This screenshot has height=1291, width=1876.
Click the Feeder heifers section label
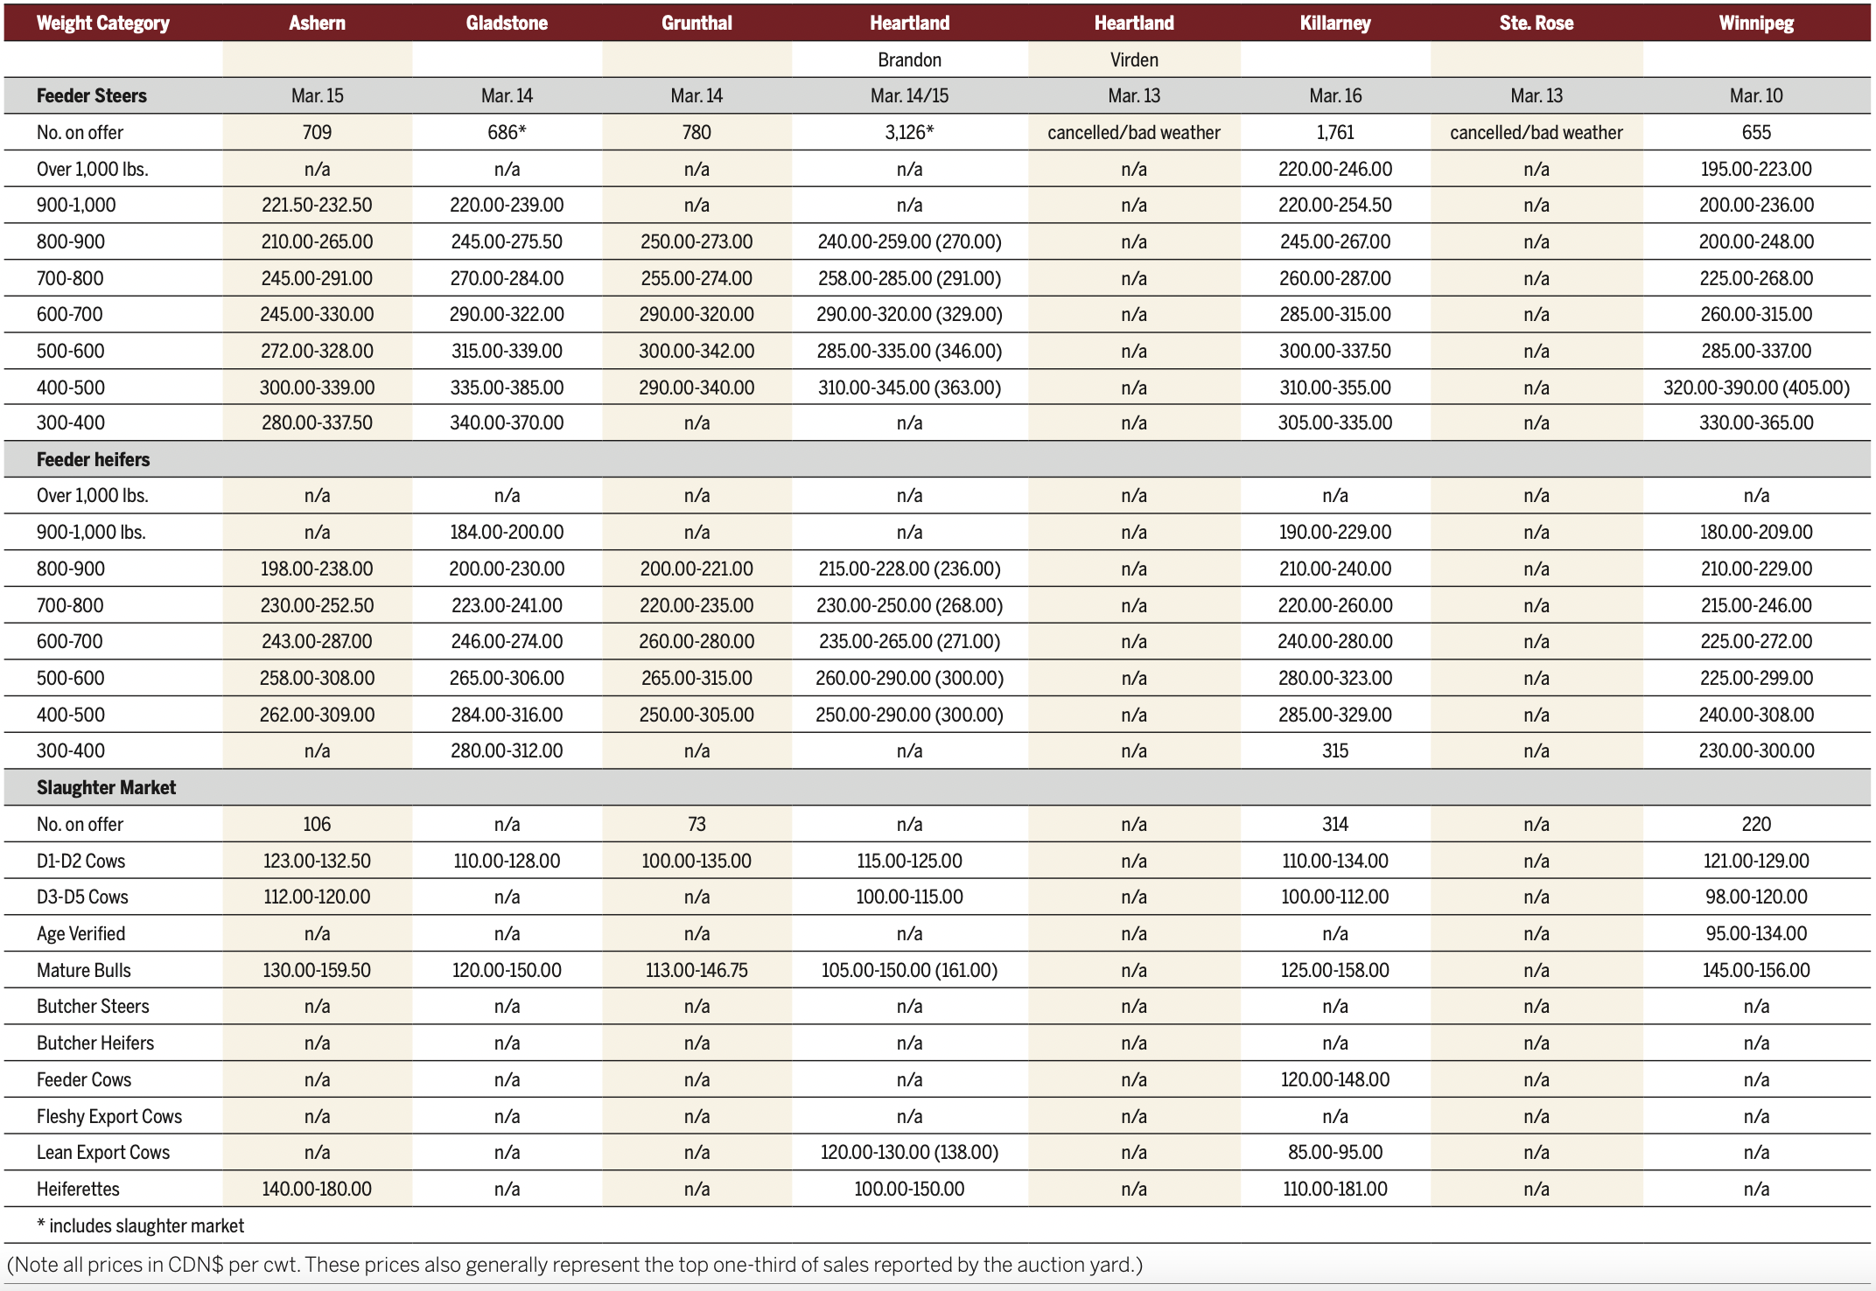pos(93,459)
